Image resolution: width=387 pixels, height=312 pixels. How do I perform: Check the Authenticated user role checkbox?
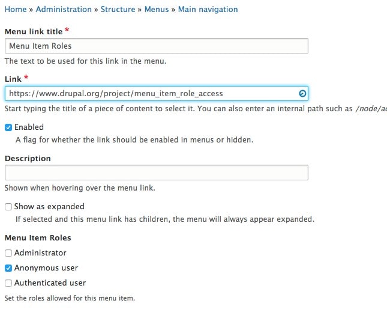[x=8, y=283]
